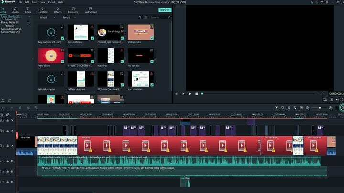Open the File menu
Image resolution: width=344 pixels, height=193 pixels.
pos(20,2)
